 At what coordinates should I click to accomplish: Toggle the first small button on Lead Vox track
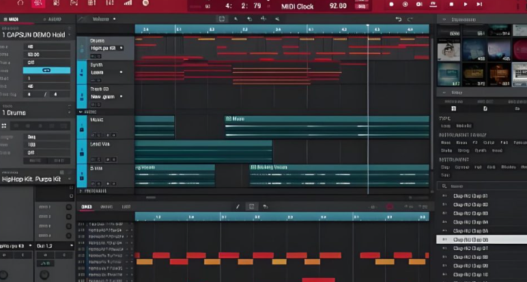94,159
